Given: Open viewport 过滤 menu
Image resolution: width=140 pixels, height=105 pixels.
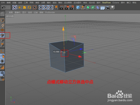Looking at the screenshot, I should click(36, 12).
